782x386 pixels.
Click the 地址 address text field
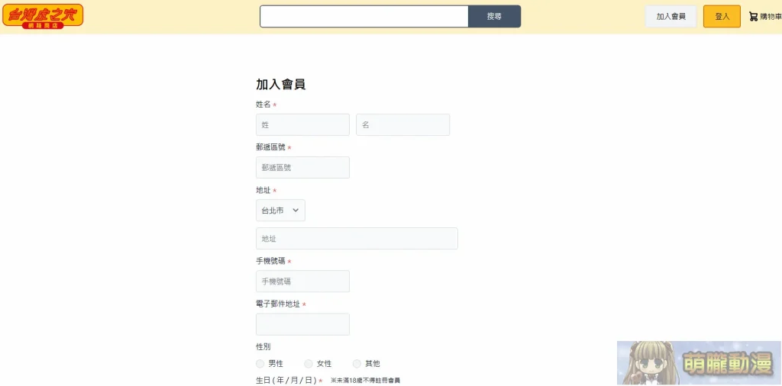pyautogui.click(x=357, y=239)
